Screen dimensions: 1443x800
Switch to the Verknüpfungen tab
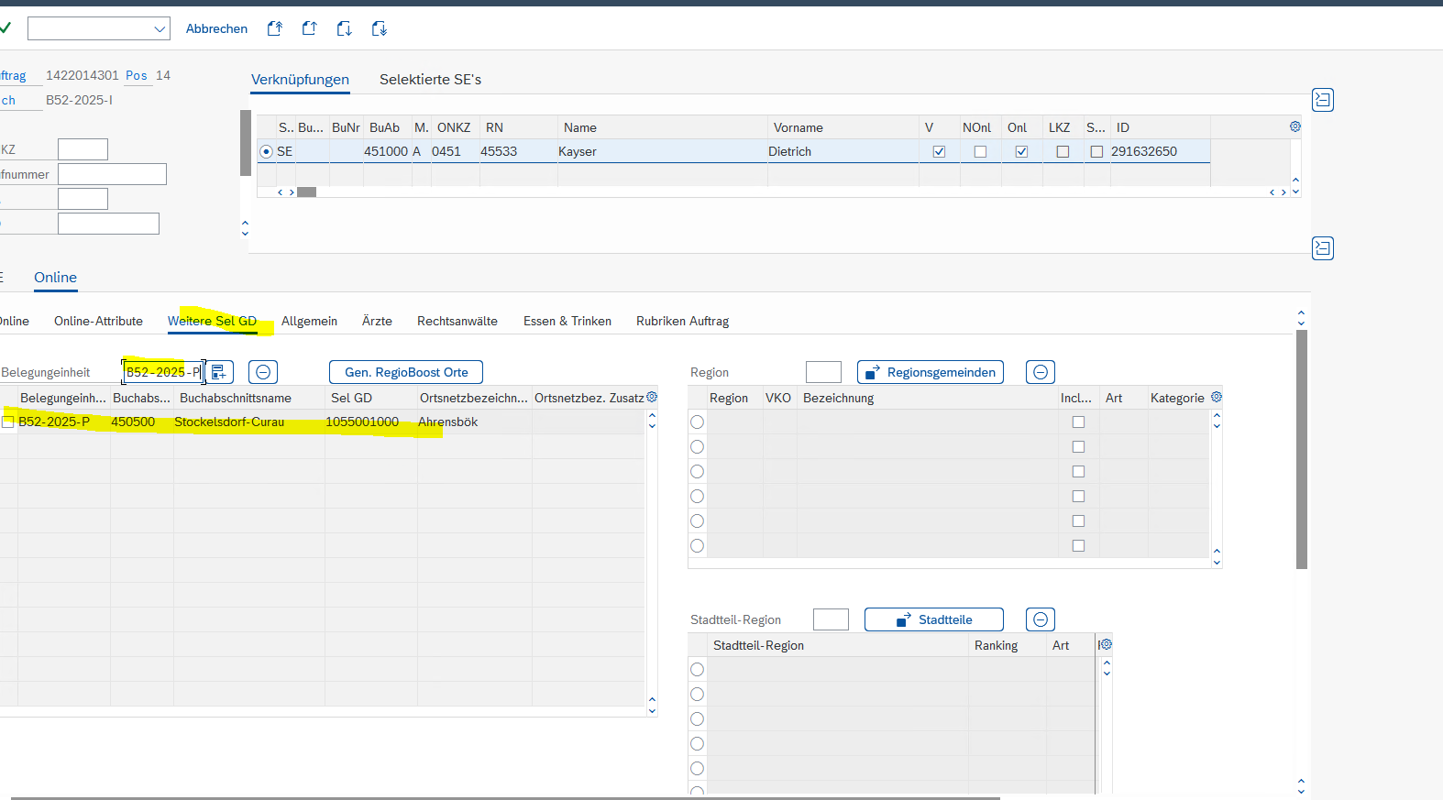300,80
